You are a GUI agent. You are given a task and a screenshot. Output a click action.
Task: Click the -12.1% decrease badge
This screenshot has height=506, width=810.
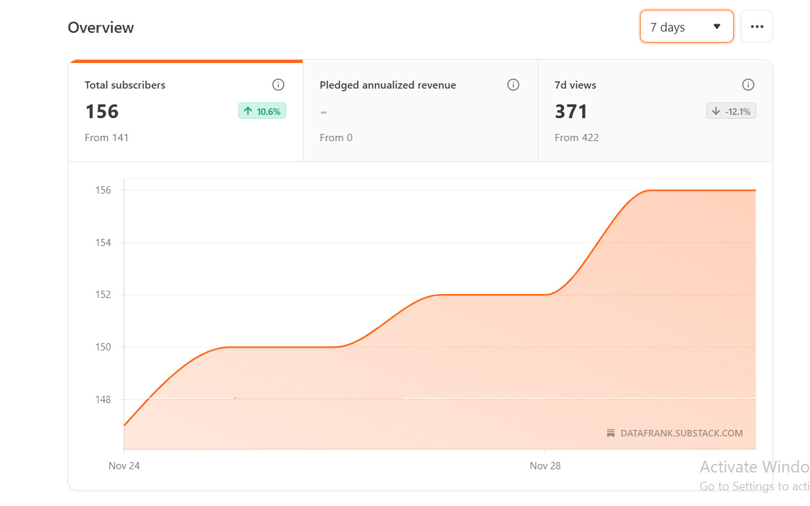click(731, 112)
